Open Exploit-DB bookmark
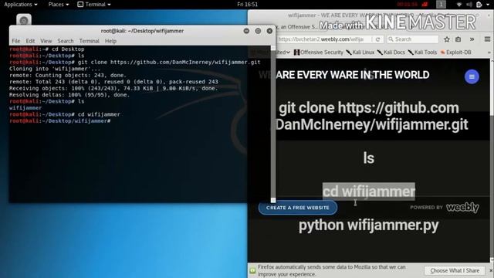The image size is (494, 278). [x=456, y=53]
